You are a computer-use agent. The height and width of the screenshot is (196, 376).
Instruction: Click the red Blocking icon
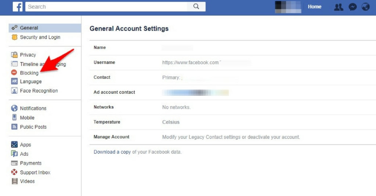tap(14, 72)
